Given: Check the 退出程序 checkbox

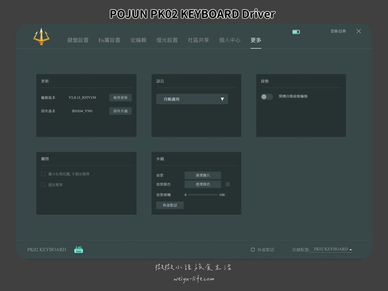Looking at the screenshot, I should click(43, 185).
